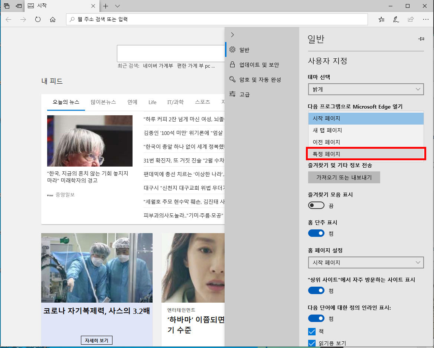
Task: Switch to 스포츠 feed tab
Action: [x=202, y=102]
